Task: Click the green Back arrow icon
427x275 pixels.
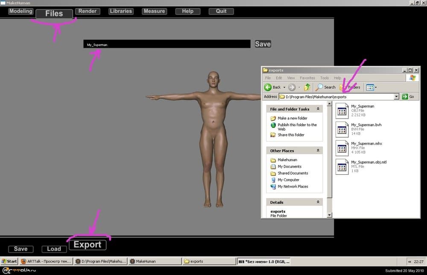Action: [268, 87]
